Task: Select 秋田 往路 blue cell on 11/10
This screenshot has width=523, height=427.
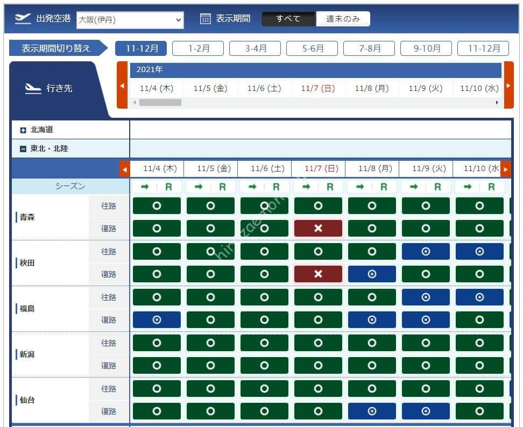Action: 479,251
